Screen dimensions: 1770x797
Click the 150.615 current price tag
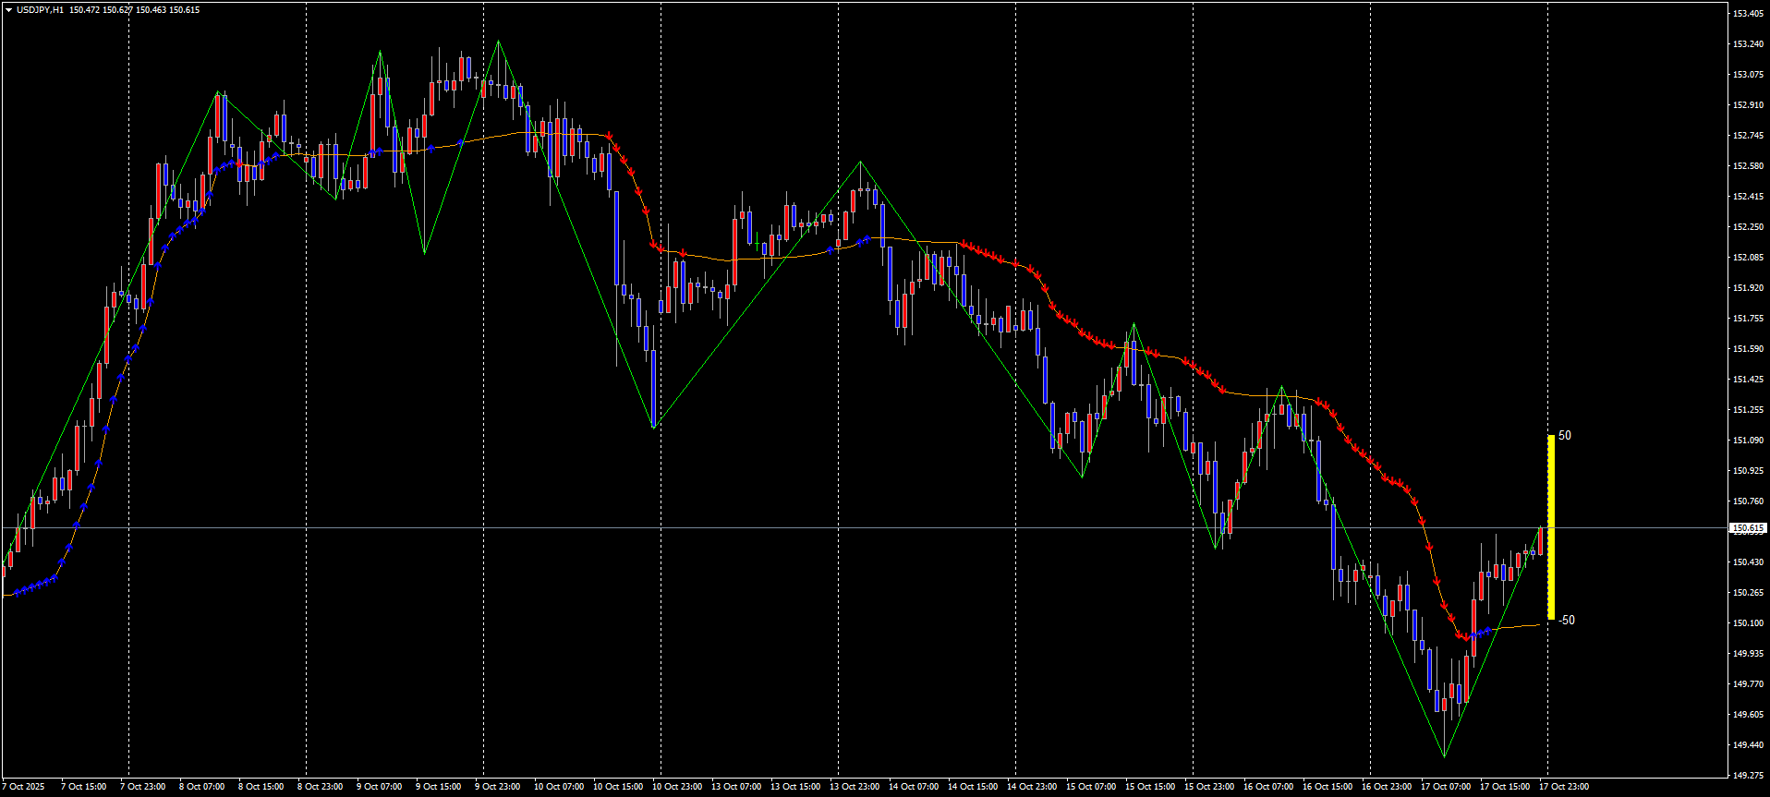coord(1747,529)
